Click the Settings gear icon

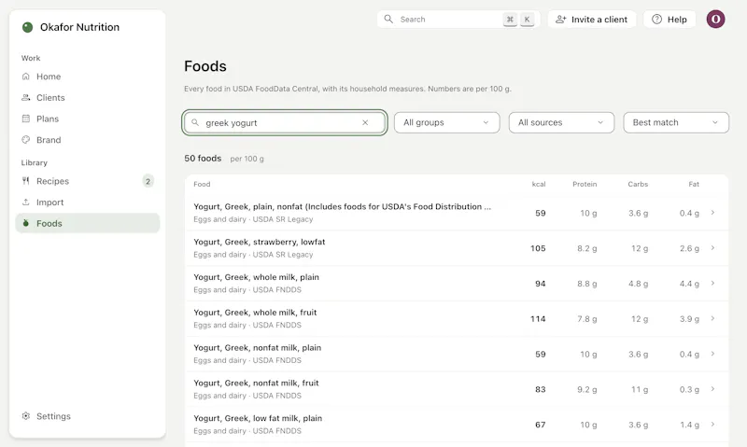pyautogui.click(x=26, y=416)
